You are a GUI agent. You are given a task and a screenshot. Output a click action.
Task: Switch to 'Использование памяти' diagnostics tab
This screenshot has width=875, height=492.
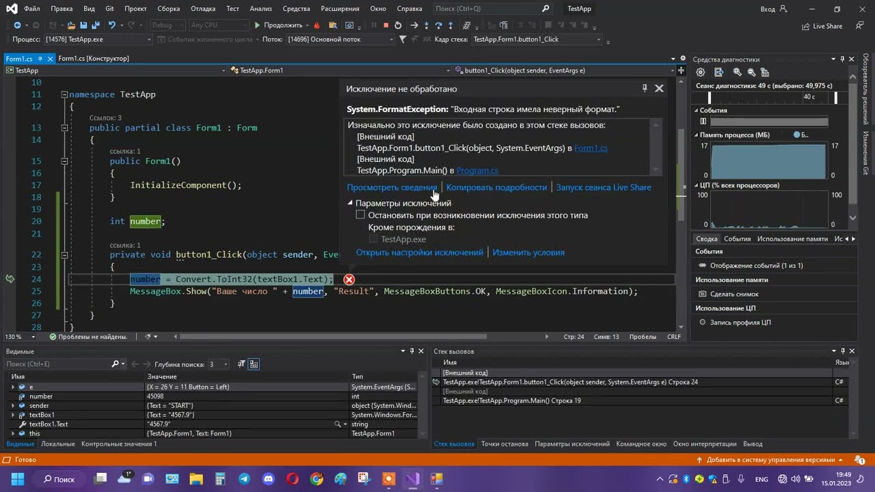tap(792, 239)
